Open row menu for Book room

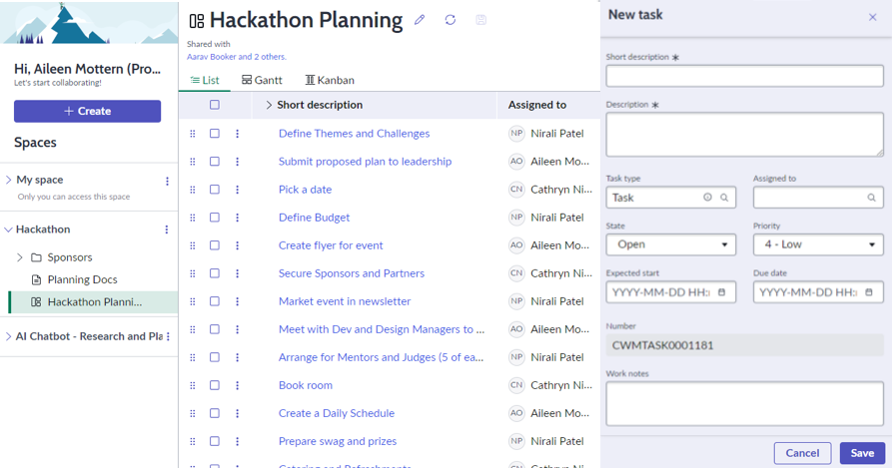pyautogui.click(x=237, y=385)
